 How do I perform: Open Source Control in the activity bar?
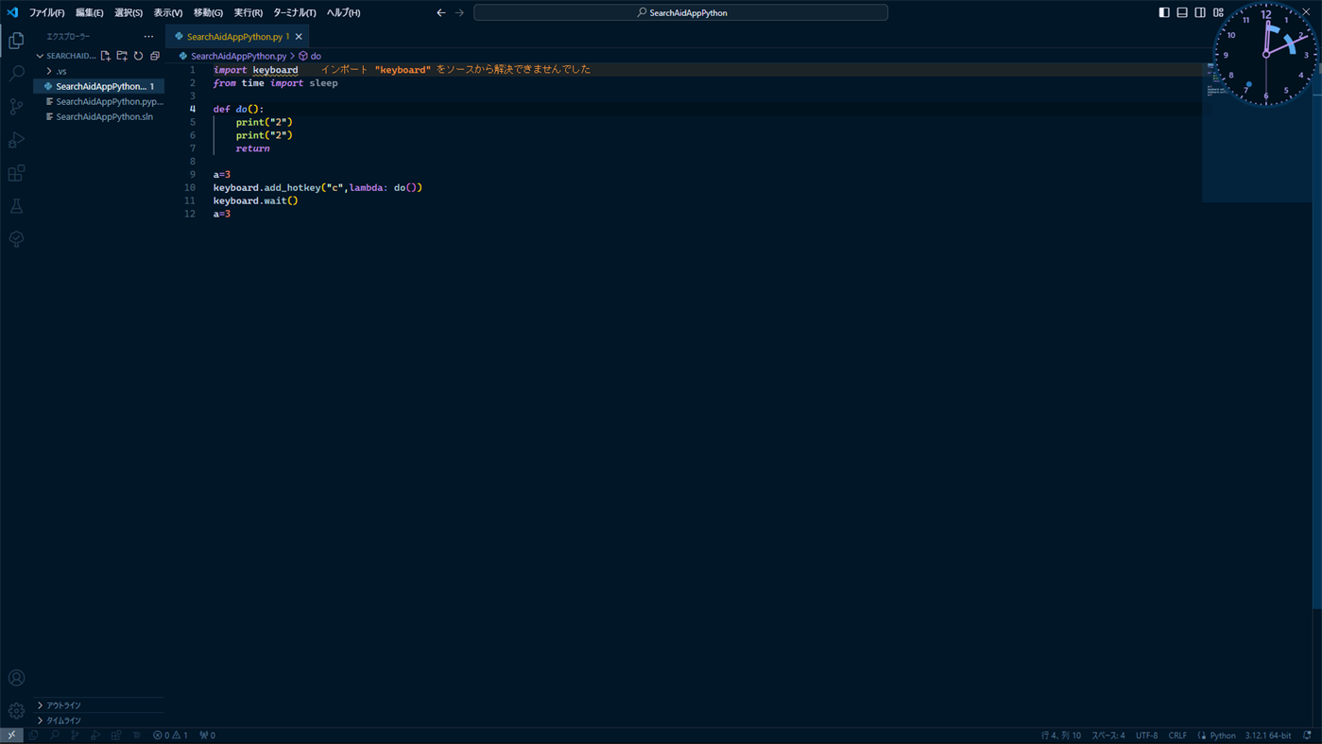pos(16,107)
